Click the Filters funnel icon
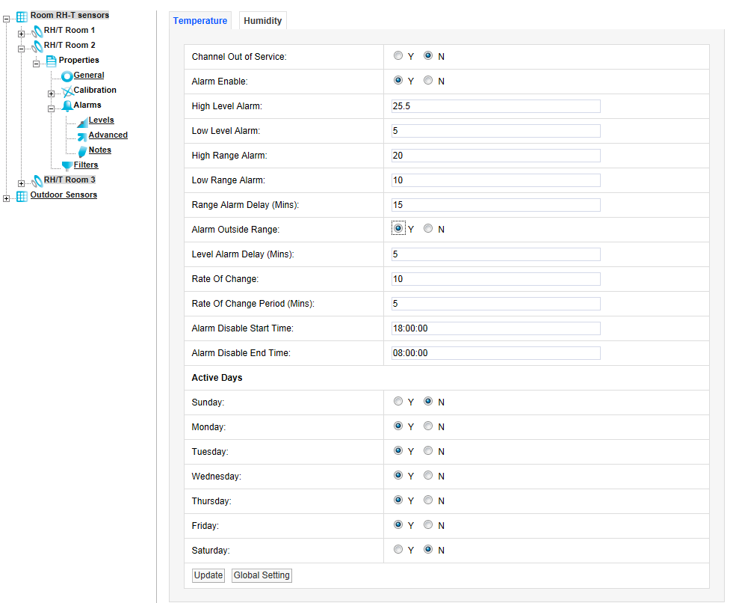The width and height of the screenshot is (730, 603). click(x=66, y=165)
